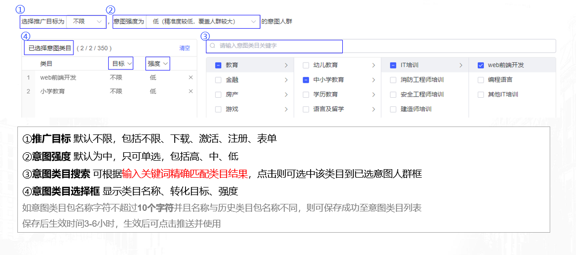The image size is (576, 255).
Task: Expand 金融 category chevron
Action: [x=286, y=80]
